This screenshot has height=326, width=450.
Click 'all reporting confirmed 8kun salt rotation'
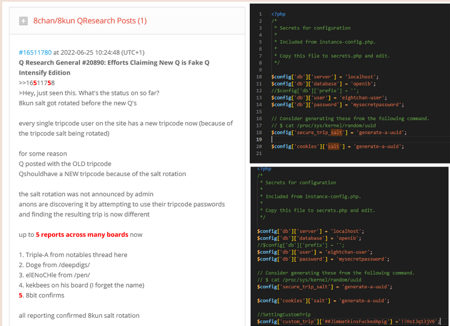tap(79, 315)
